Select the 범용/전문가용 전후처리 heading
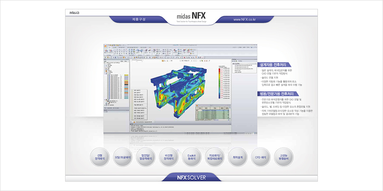Image resolution: width=383 pixels, height=191 pixels. [x=278, y=93]
